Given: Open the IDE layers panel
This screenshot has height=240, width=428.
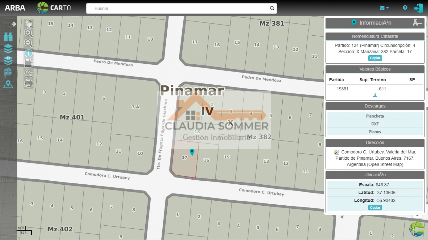Looking at the screenshot, I should (8, 61).
